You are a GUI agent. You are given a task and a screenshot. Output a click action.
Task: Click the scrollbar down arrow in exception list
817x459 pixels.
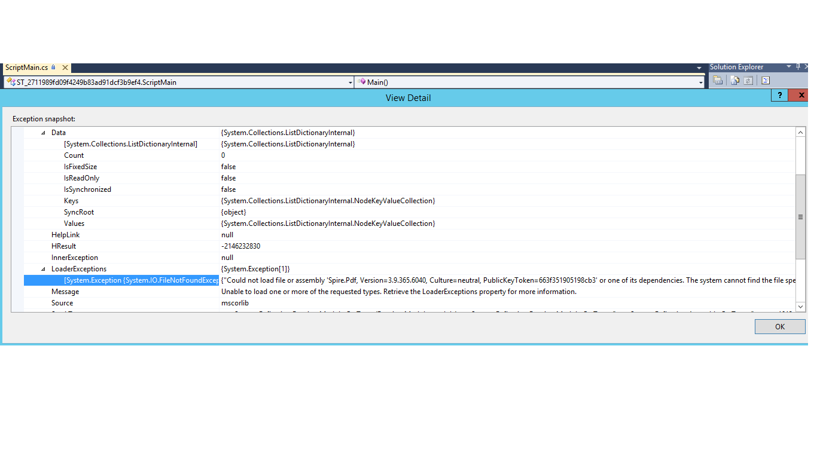[x=800, y=307]
